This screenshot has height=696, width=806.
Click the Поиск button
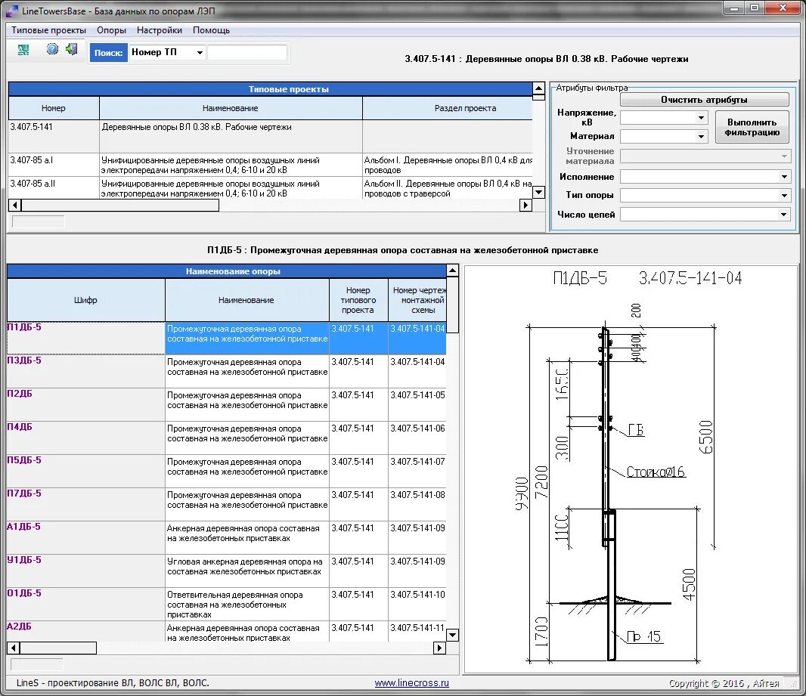[x=108, y=52]
